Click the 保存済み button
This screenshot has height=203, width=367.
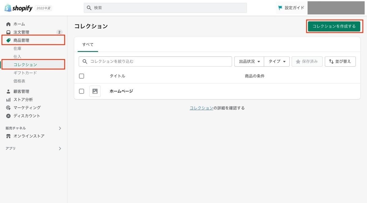pyautogui.click(x=307, y=61)
